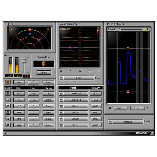Viewport: 157px width, 157px height.
Task: Click vowel 'u' under Voice Character grid
Action: point(61,71)
